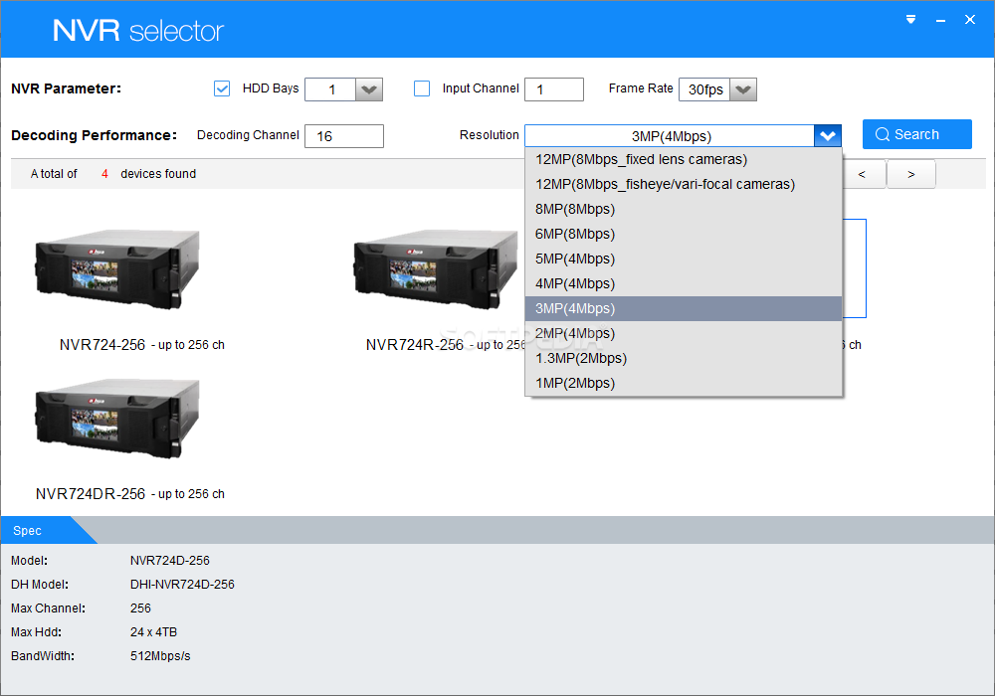Viewport: 995px width, 696px height.
Task: Click the 512Mbps/s bandwidth value
Action: (160, 656)
